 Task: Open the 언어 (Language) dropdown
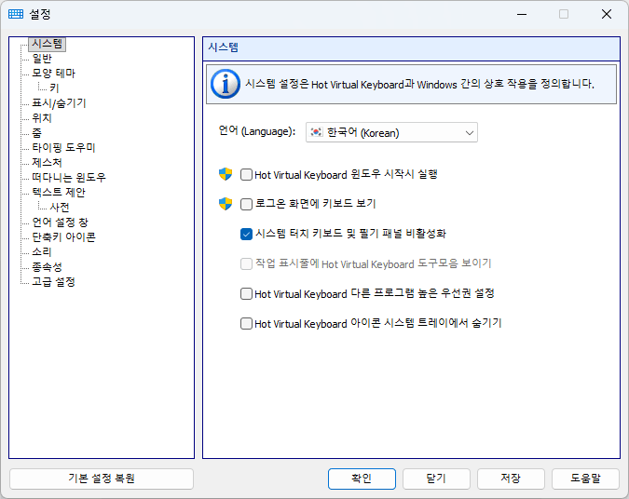pos(391,132)
